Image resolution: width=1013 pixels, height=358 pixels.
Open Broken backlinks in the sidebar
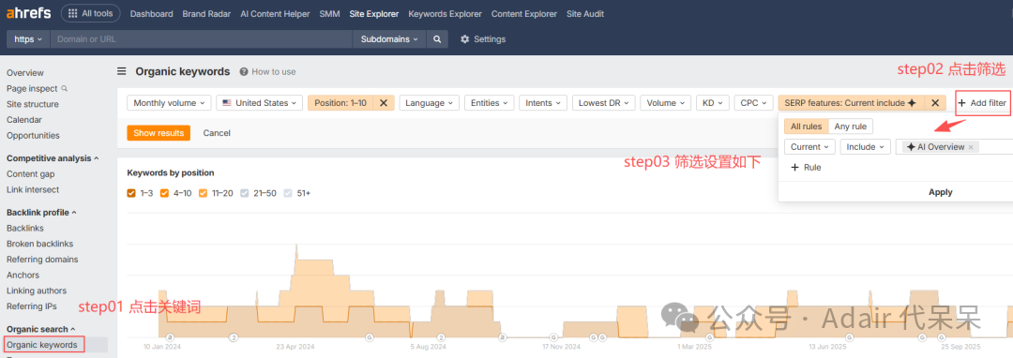(x=39, y=244)
